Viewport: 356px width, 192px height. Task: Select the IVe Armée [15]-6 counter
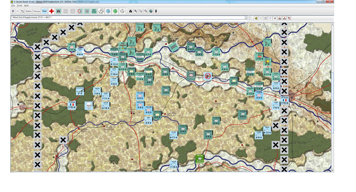284,101
